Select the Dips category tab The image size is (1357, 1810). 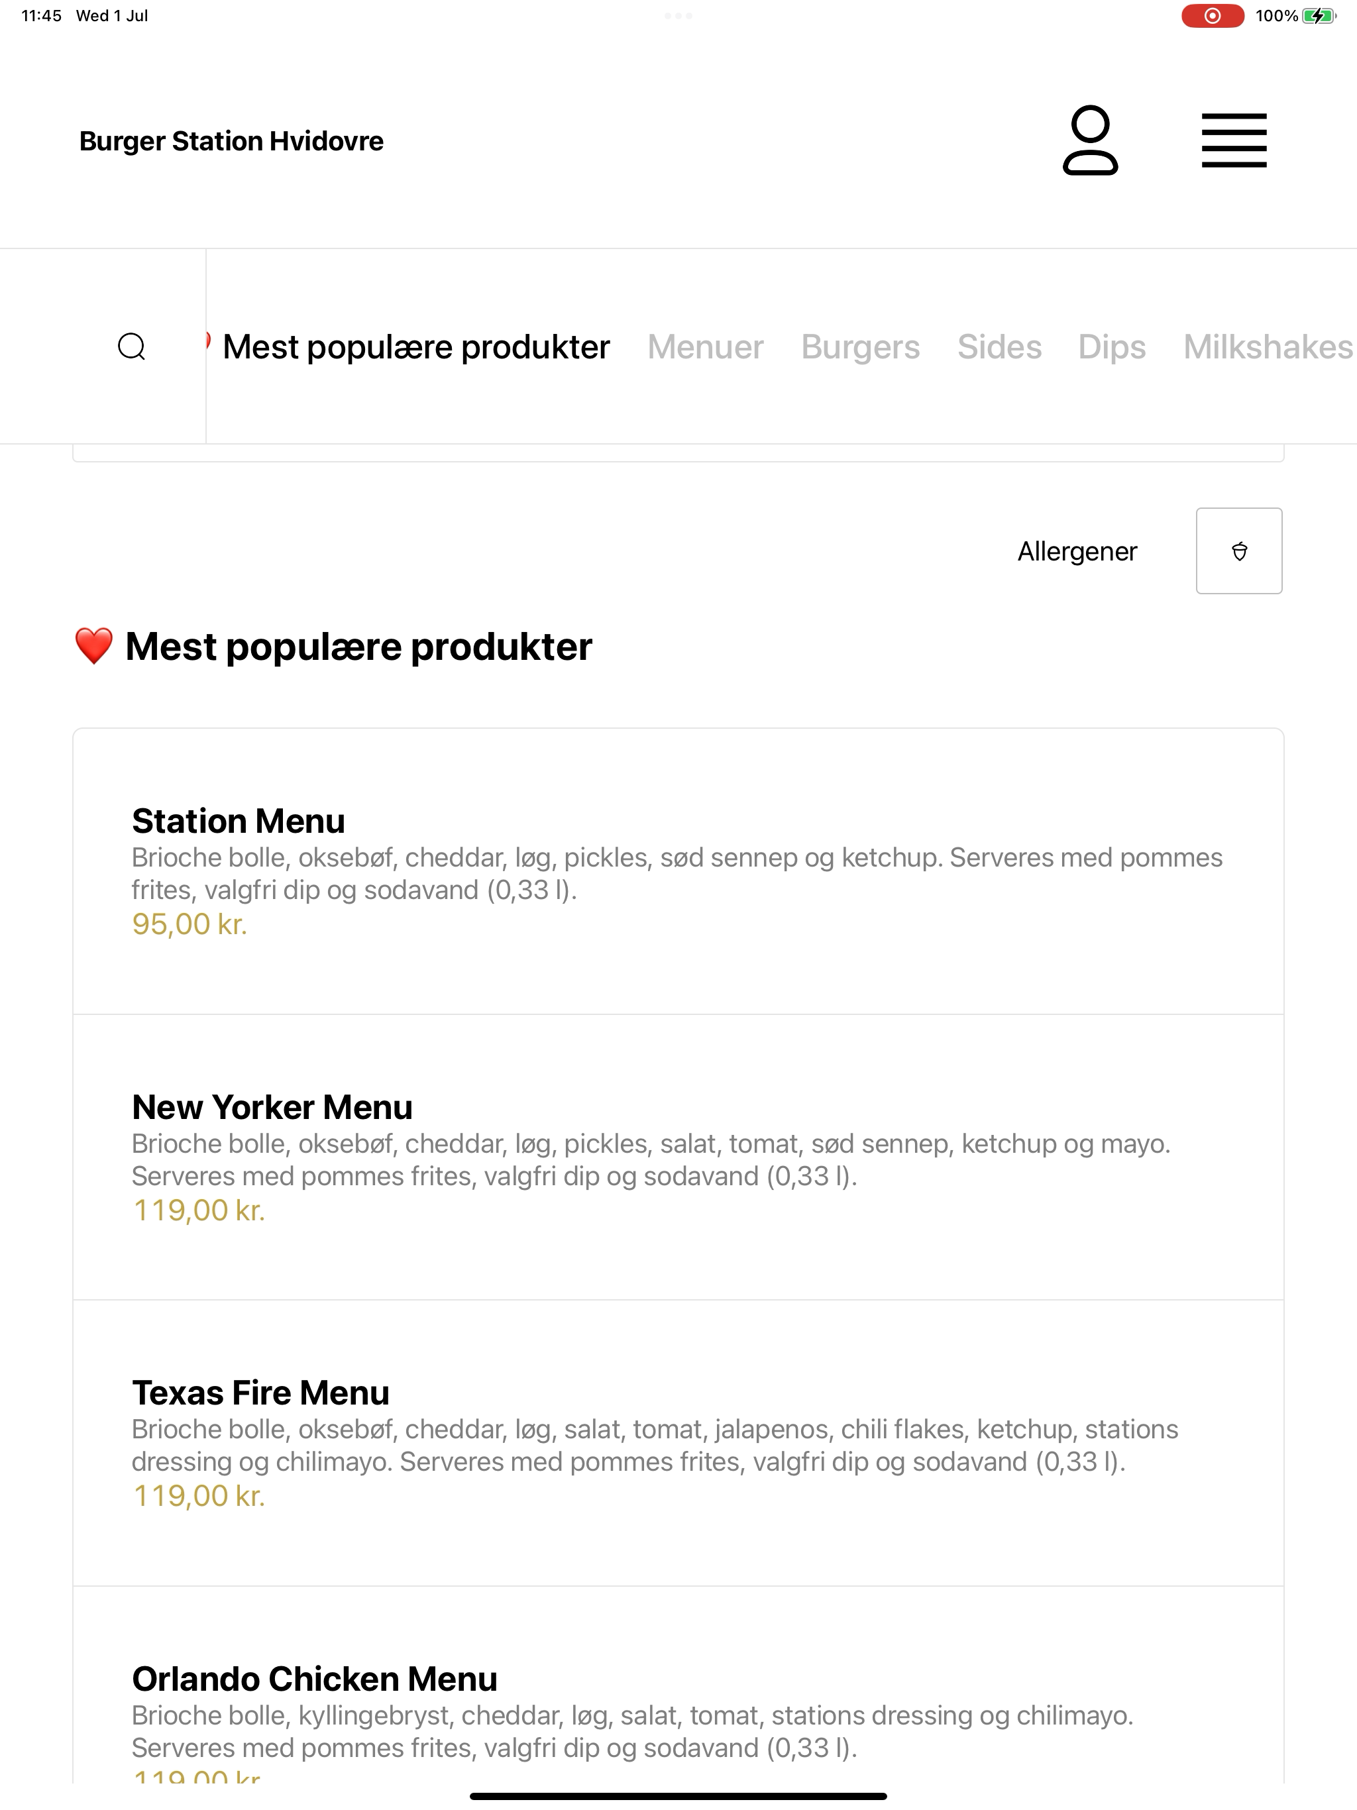pos(1111,347)
